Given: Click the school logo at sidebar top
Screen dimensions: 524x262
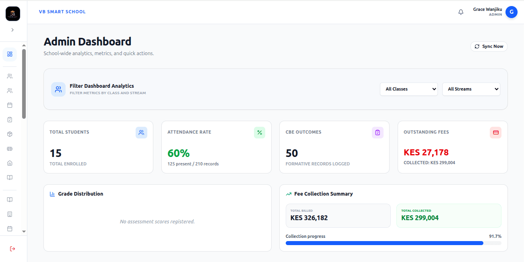Looking at the screenshot, I should click(x=13, y=14).
